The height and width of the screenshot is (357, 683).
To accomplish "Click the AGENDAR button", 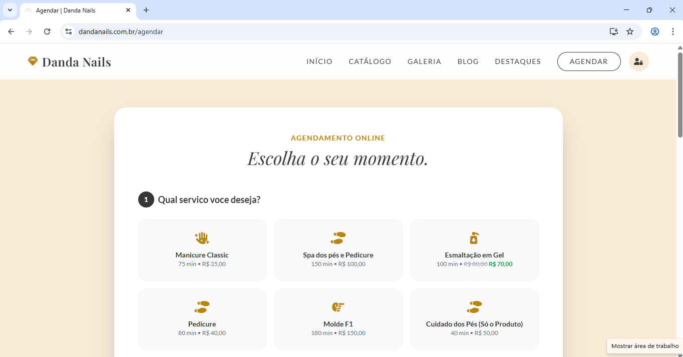I will coord(589,61).
